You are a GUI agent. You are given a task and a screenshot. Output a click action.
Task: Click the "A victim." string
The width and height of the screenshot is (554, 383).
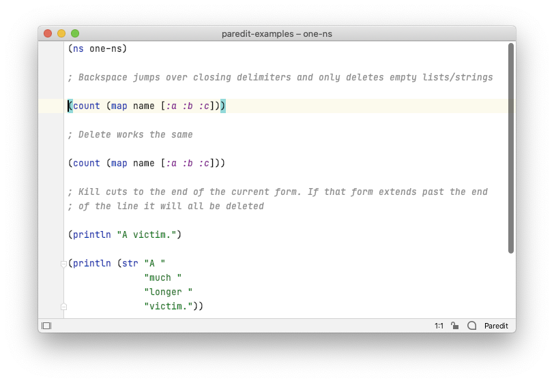point(146,234)
